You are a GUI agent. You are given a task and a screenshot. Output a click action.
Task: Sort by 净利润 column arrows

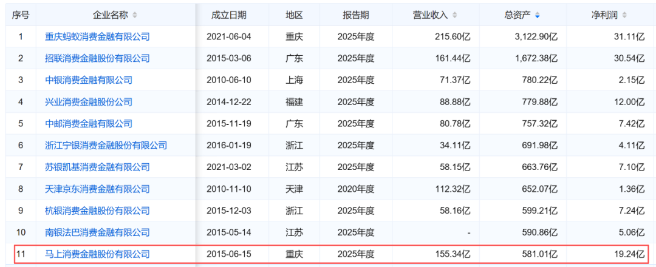pos(624,15)
